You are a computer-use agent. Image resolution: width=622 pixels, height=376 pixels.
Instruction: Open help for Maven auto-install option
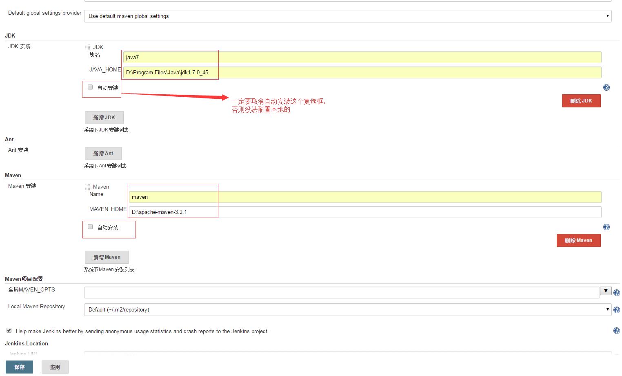(606, 227)
